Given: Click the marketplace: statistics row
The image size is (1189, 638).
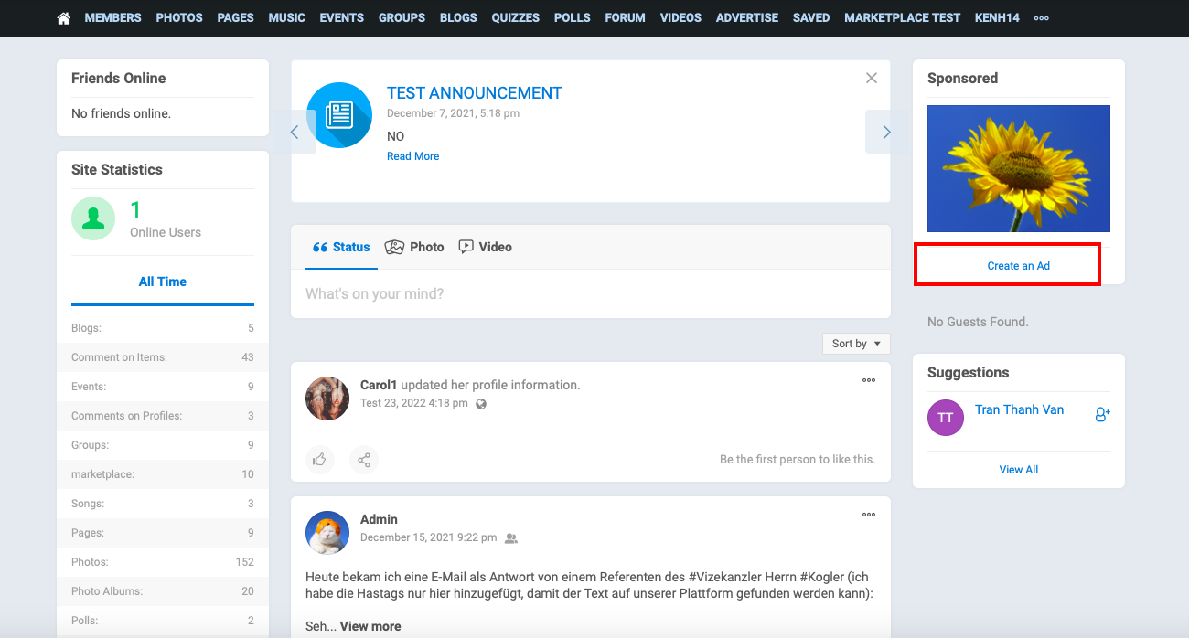Looking at the screenshot, I should [163, 474].
